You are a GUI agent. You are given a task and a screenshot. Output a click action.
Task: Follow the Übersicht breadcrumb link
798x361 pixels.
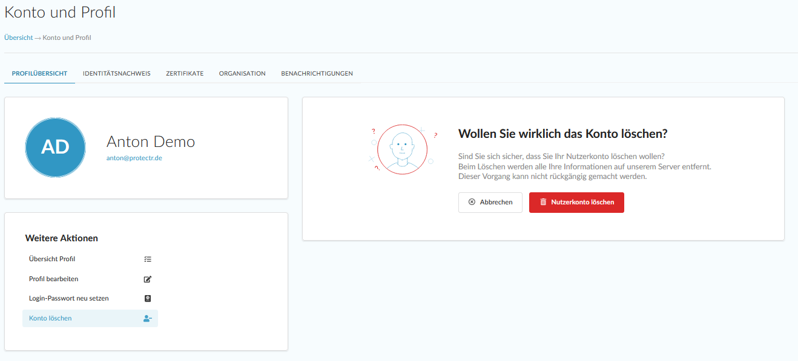(18, 37)
